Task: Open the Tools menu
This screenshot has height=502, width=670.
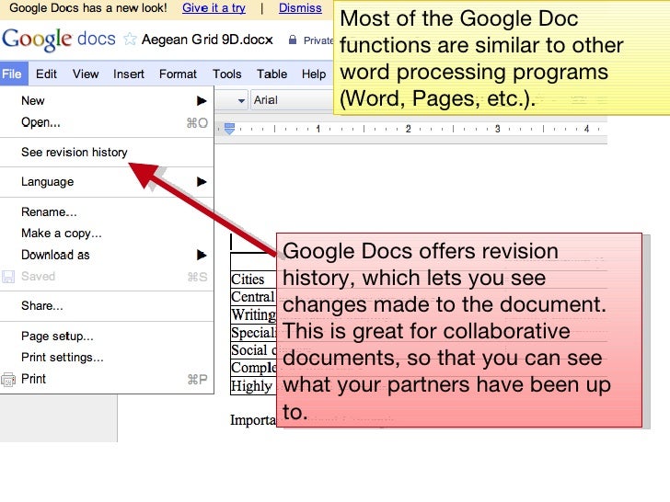Action: [227, 74]
